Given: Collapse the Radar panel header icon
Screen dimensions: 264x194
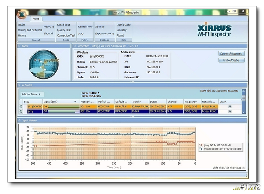Looking at the screenshot, I should click(19, 46).
